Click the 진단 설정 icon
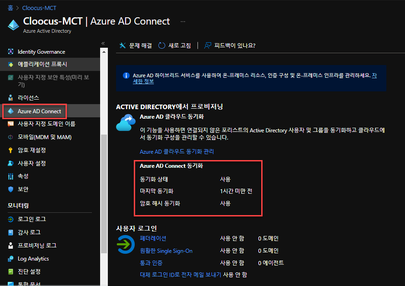The width and height of the screenshot is (405, 286). 10,271
